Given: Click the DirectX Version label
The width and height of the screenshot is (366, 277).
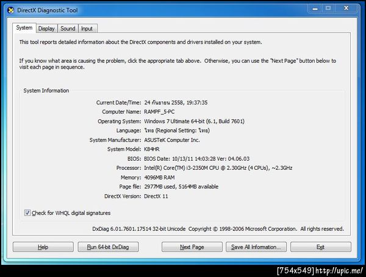Looking at the screenshot, I should tap(123, 196).
